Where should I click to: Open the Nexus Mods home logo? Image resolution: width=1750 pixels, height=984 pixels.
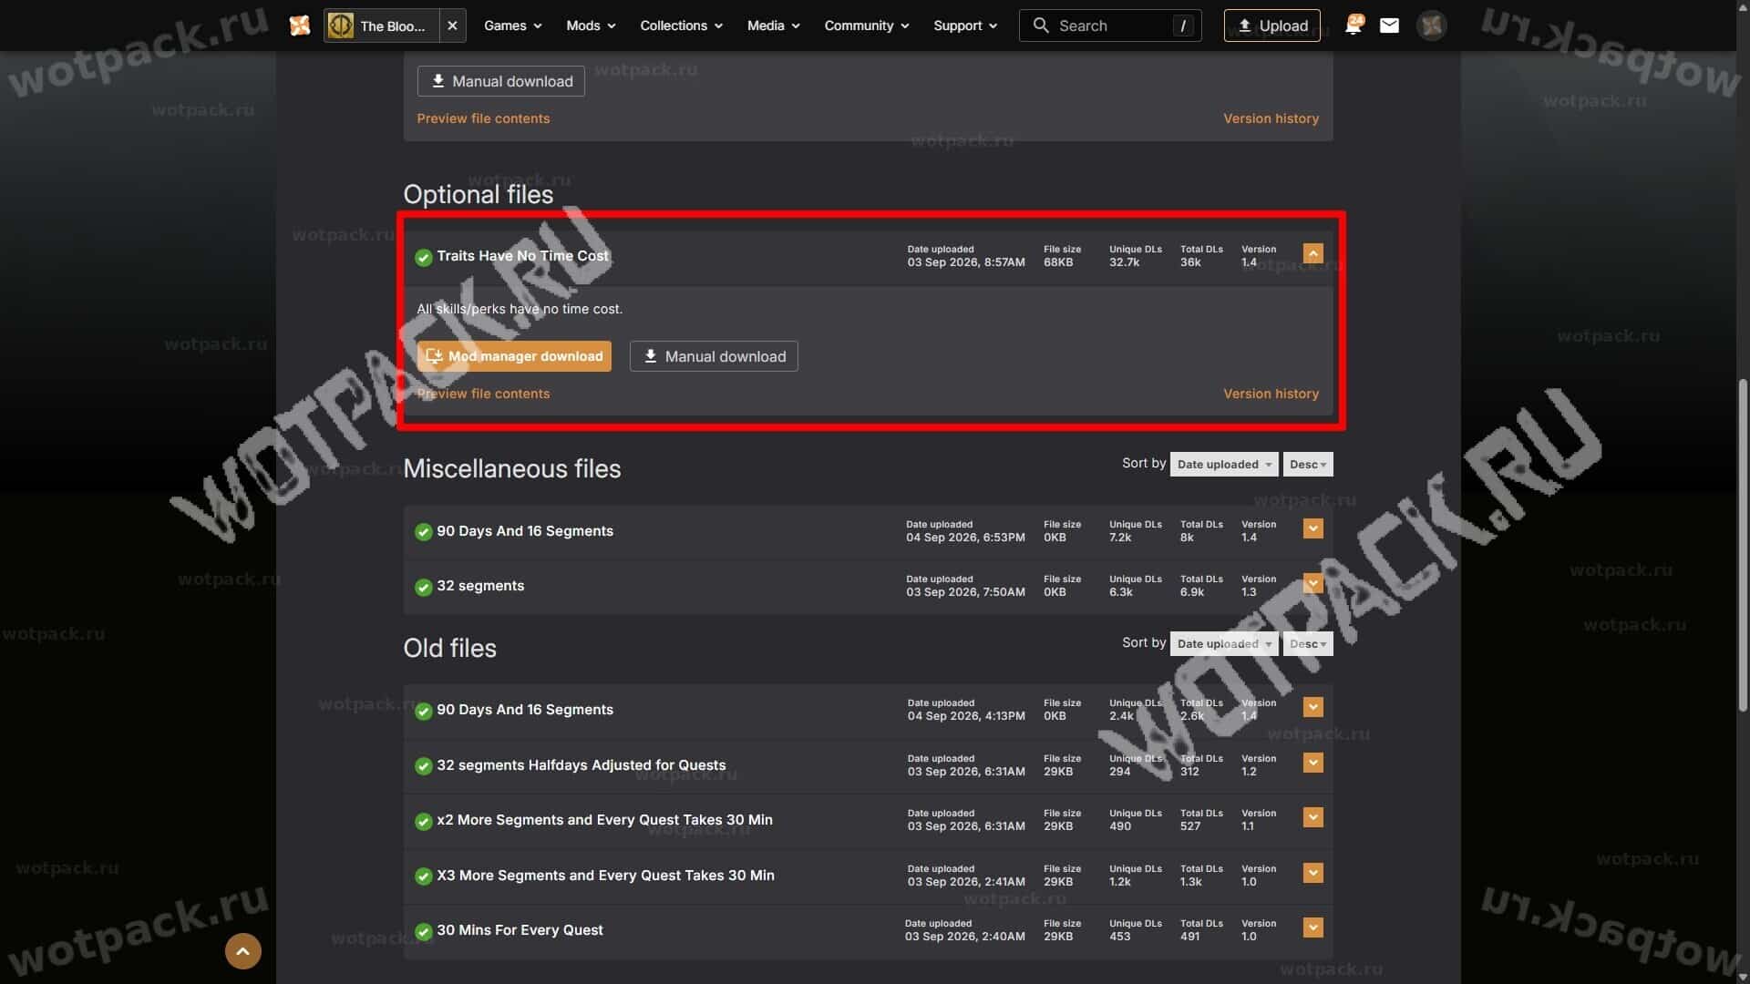tap(300, 26)
